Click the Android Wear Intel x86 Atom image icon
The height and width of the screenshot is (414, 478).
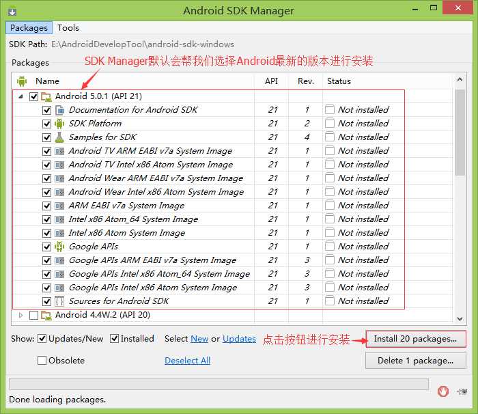[x=60, y=192]
